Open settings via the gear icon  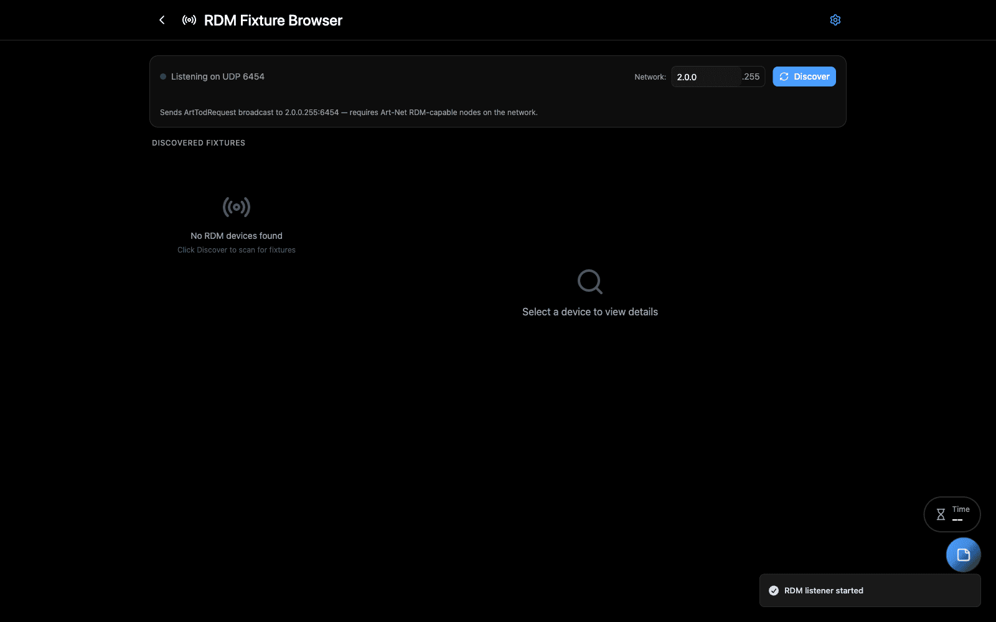coord(835,20)
